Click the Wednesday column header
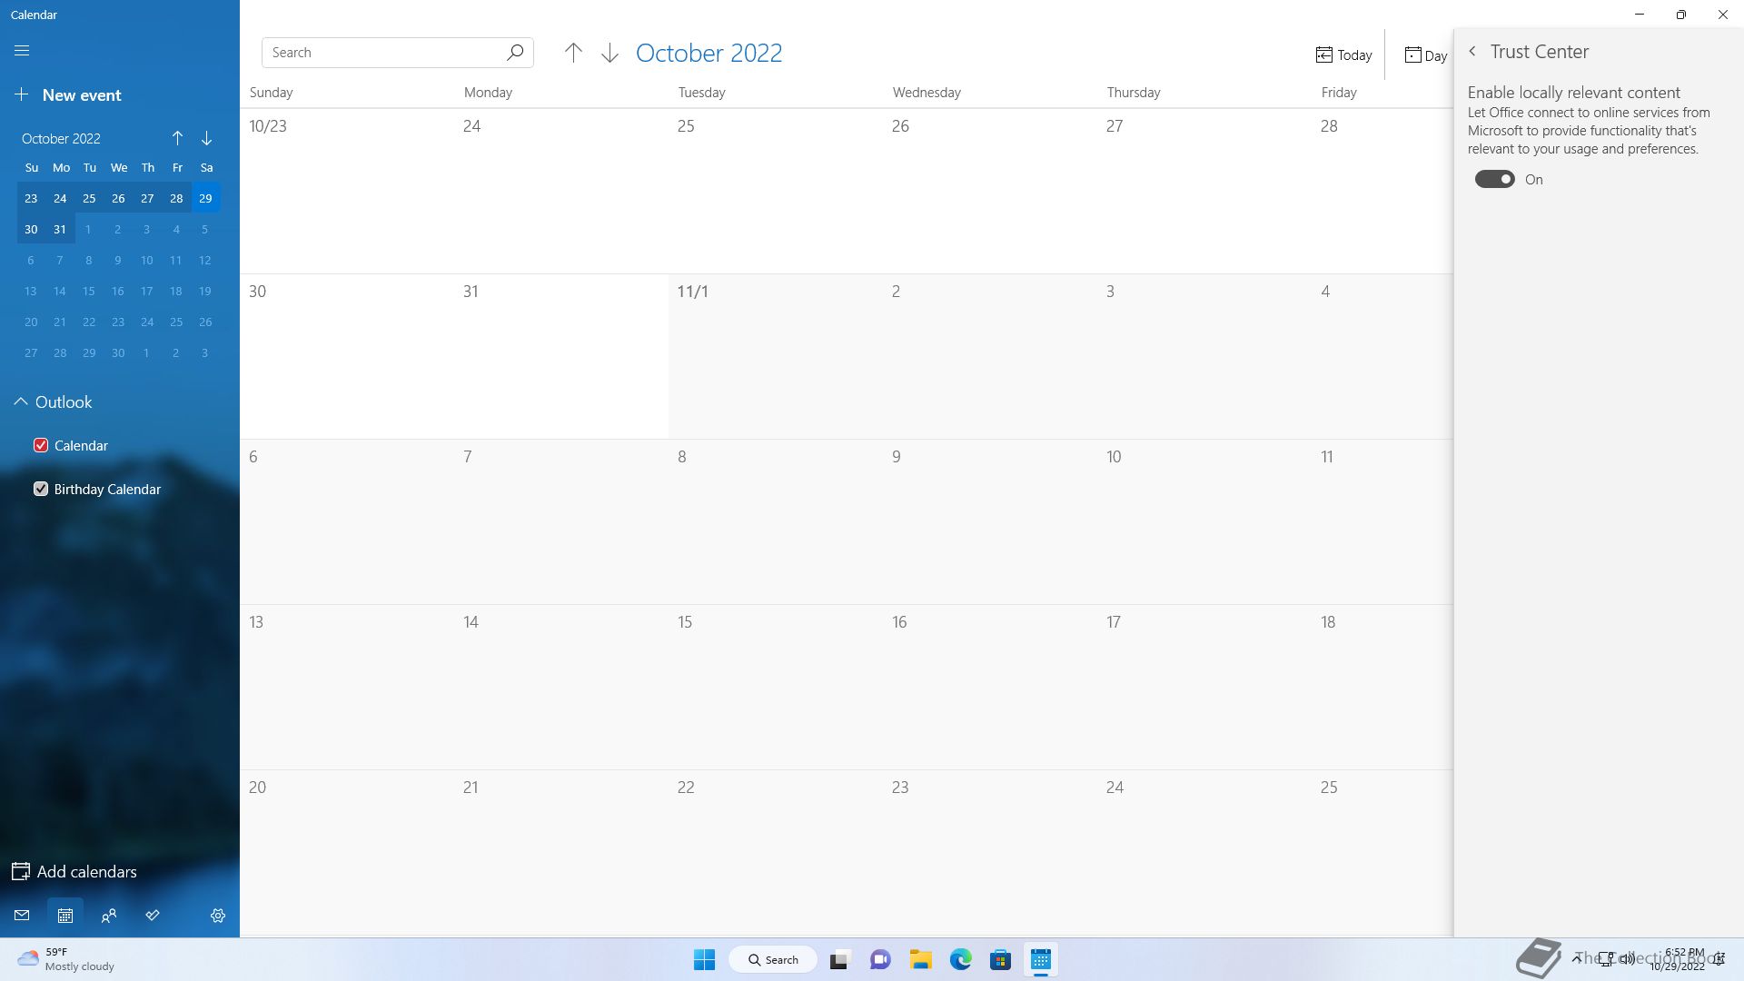The width and height of the screenshot is (1744, 981). (926, 93)
